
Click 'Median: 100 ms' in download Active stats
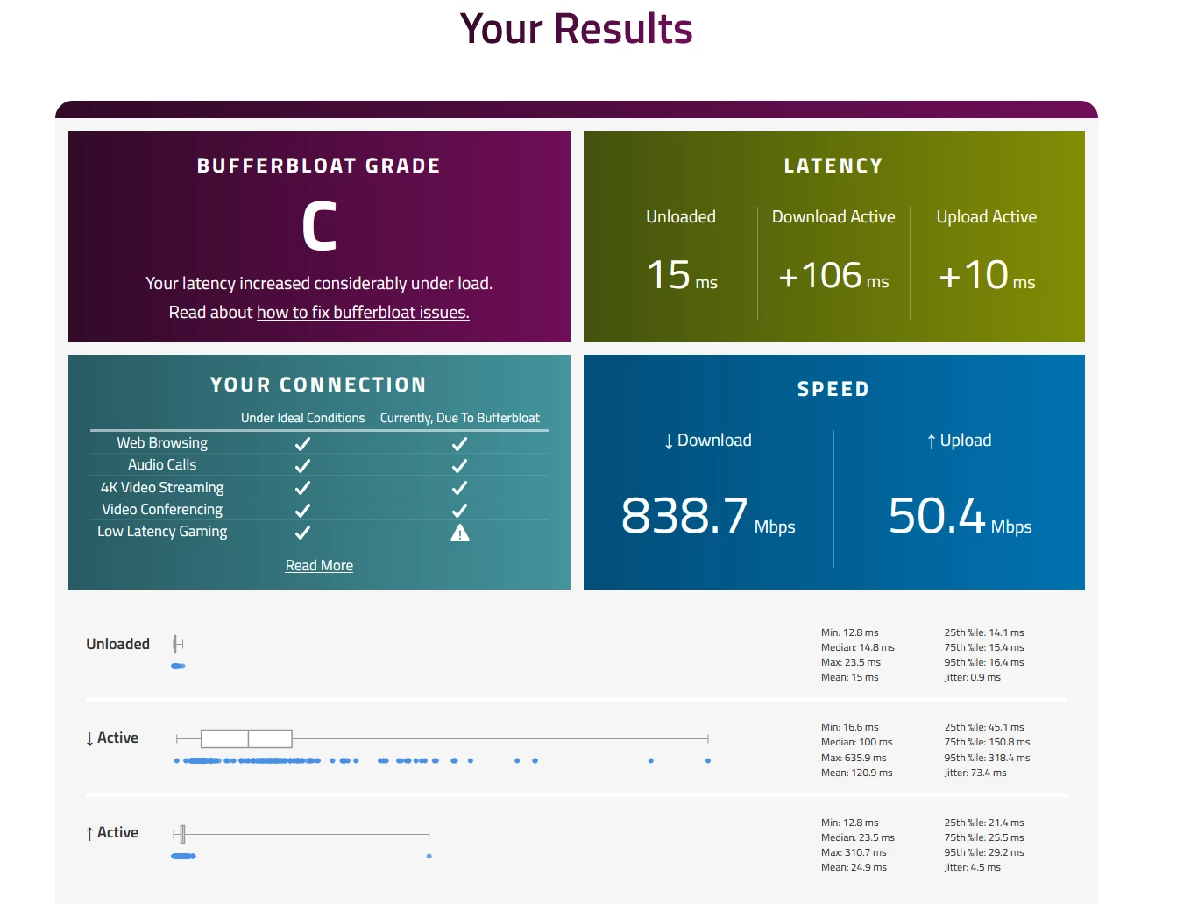click(857, 742)
